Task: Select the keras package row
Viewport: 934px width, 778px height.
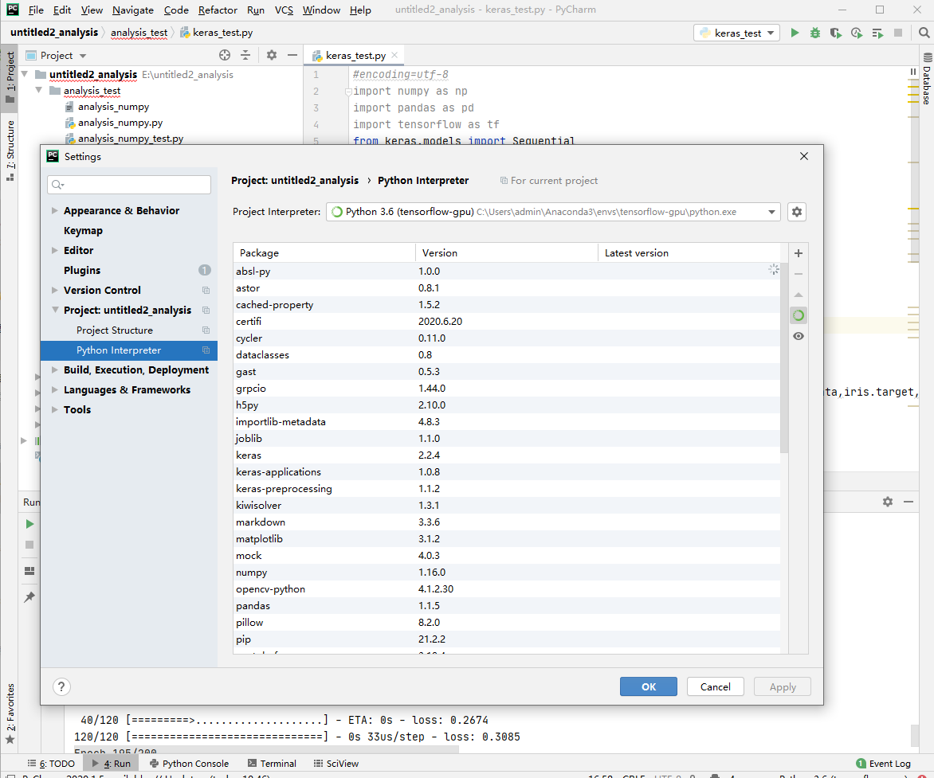Action: point(507,455)
